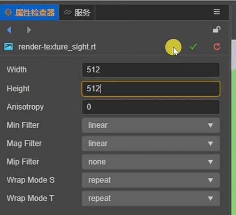Focus the Anisotropy input field
Image resolution: width=236 pixels, height=215 pixels.
pos(151,107)
